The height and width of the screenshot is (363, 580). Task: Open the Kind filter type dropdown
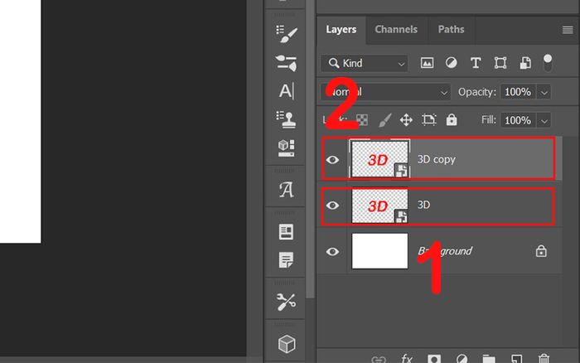[365, 63]
